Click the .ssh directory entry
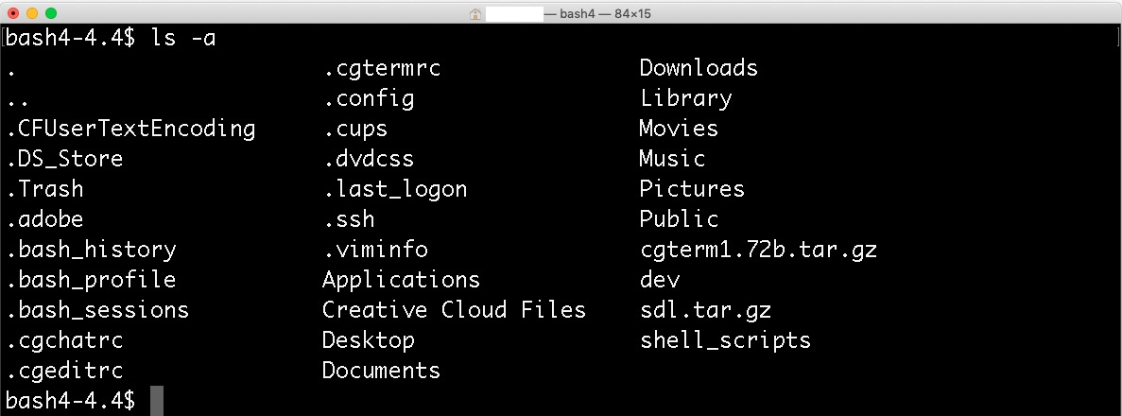Viewport: 1122px width, 416px height. pyautogui.click(x=349, y=219)
